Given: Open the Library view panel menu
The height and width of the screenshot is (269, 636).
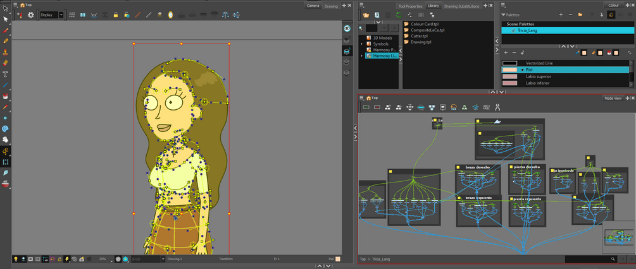Looking at the screenshot, I should [361, 5].
